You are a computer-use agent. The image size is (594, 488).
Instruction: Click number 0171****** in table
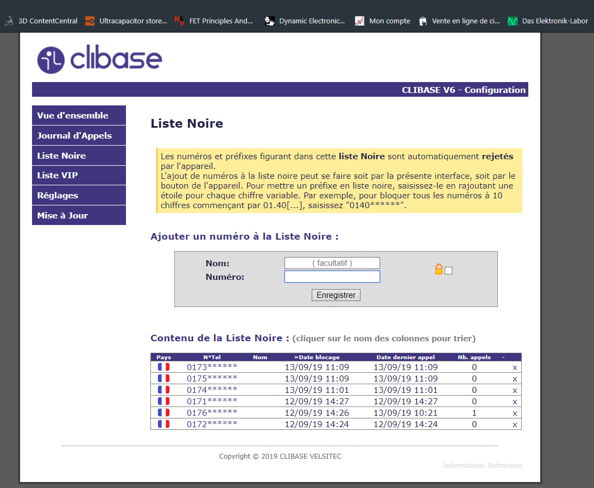coord(212,401)
